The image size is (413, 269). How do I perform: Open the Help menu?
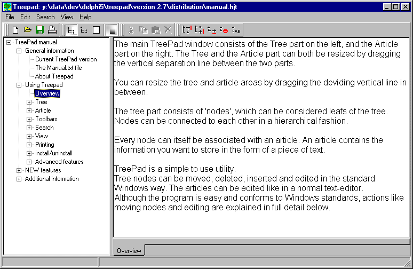[85, 17]
